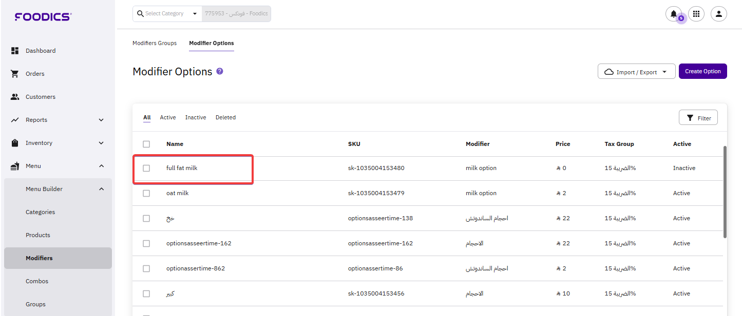Click the Customers people icon
Image resolution: width=742 pixels, height=316 pixels.
[15, 97]
